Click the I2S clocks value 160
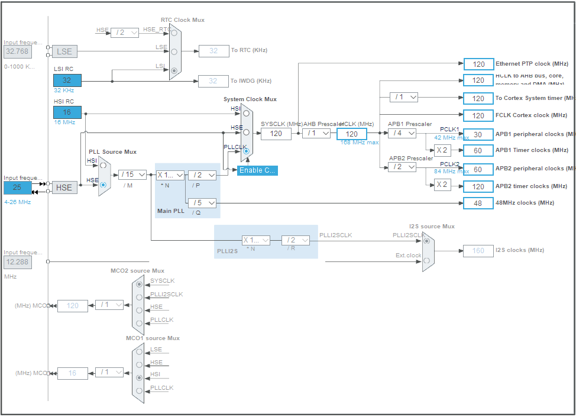 click(478, 251)
